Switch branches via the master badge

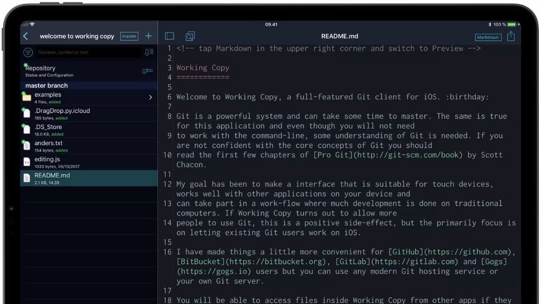click(x=129, y=36)
